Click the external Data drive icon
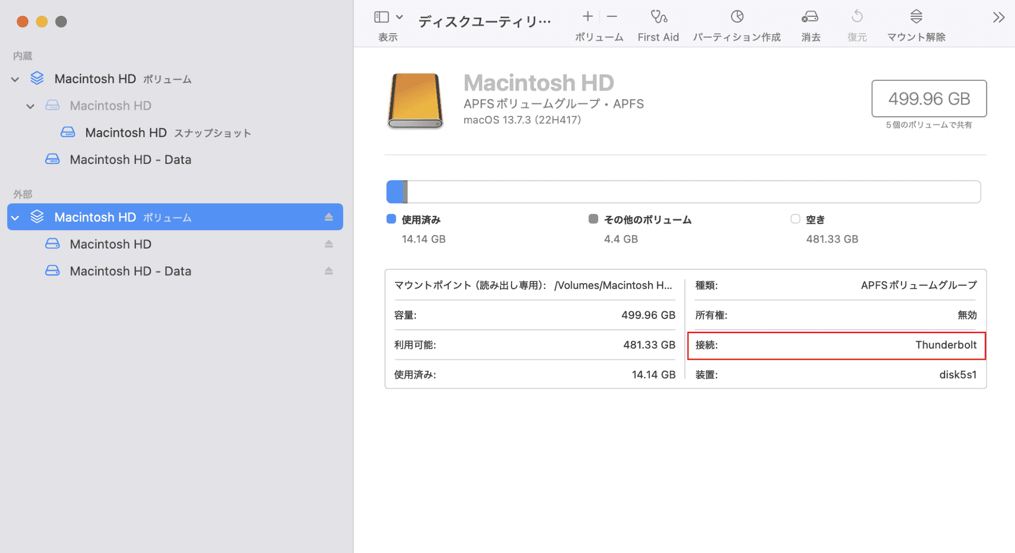Viewport: 1015px width, 553px height. tap(53, 270)
